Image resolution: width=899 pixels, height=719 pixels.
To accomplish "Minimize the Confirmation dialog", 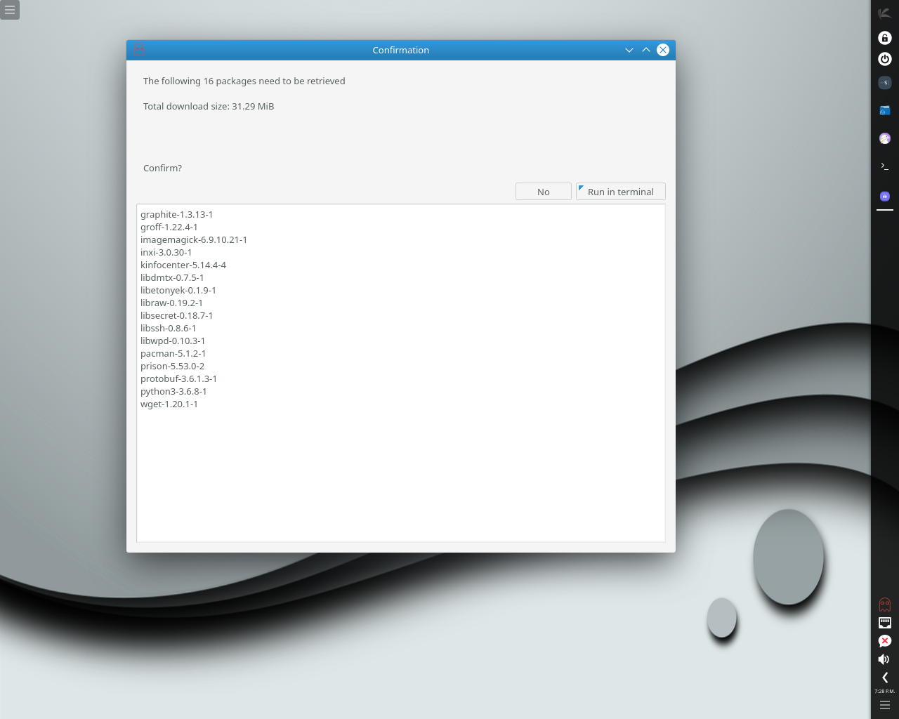I will coord(629,50).
